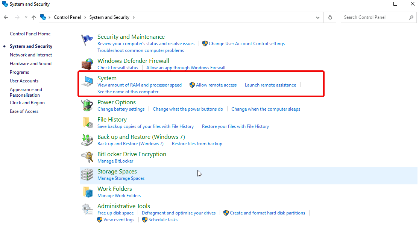Open Troubleshoot common computer problems
The image size is (419, 225).
(x=141, y=50)
